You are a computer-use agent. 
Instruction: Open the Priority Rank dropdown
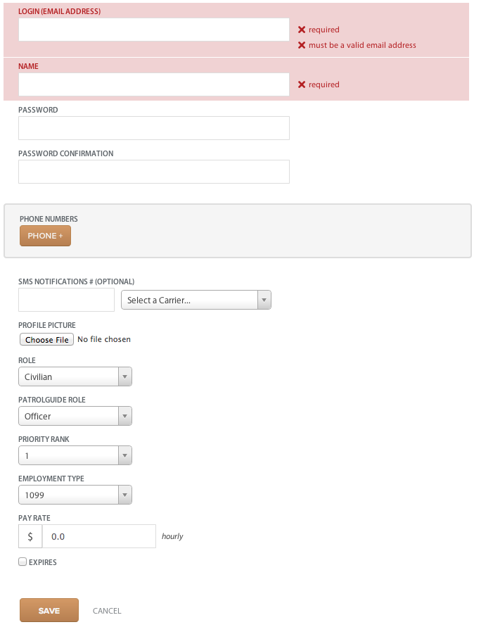75,455
